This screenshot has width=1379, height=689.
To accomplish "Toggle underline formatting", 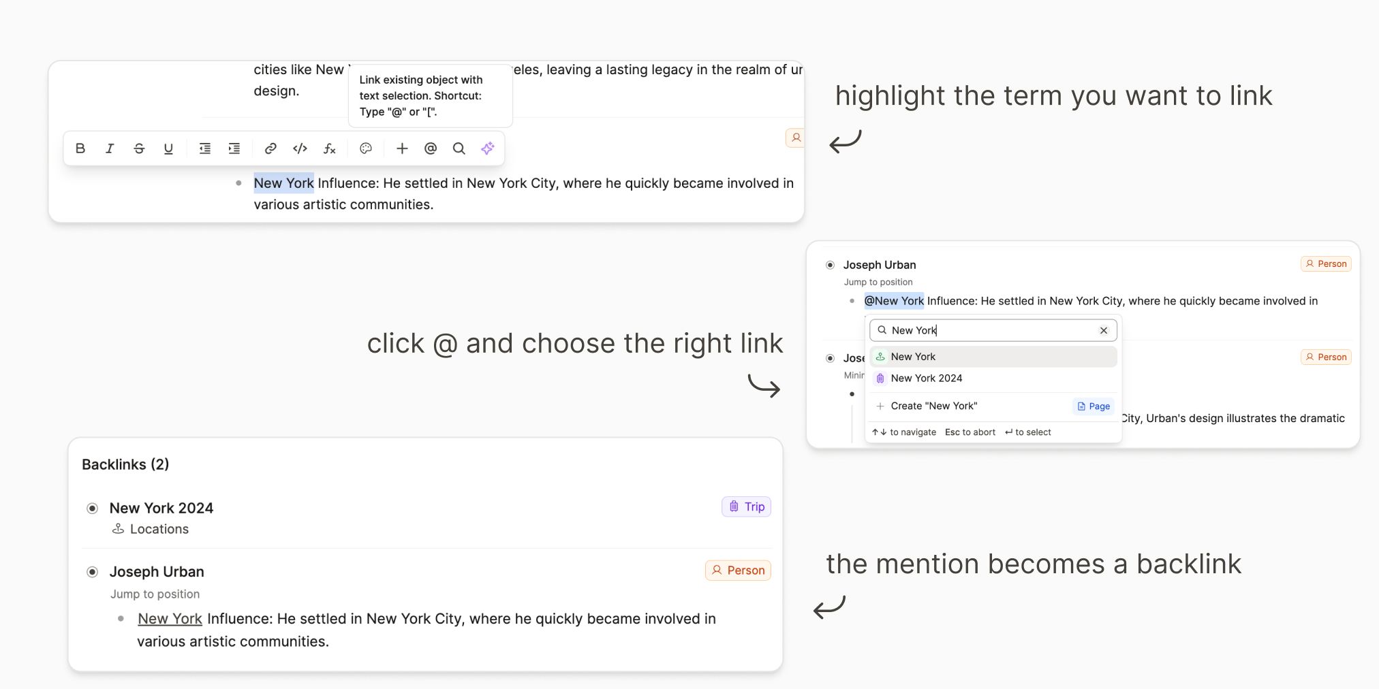I will pos(168,148).
